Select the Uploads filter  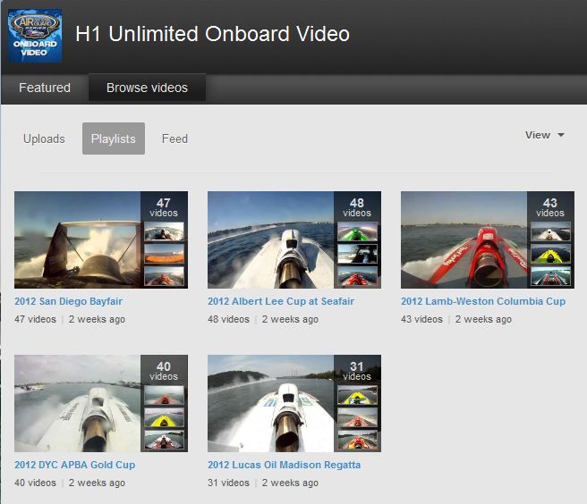[44, 139]
